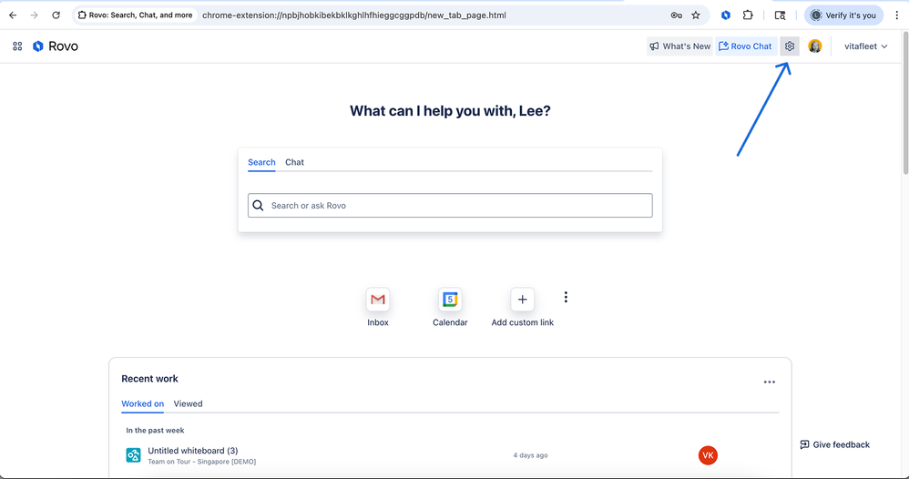Click the Add custom link plus
Screen dimensions: 909x479
(x=522, y=300)
